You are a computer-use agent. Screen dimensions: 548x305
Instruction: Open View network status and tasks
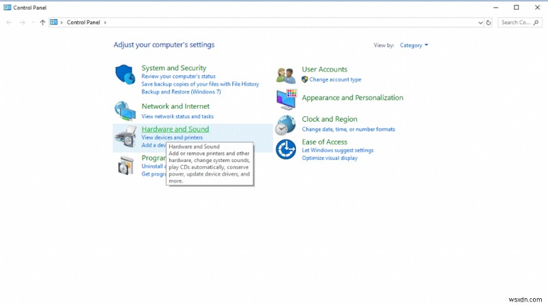point(177,116)
